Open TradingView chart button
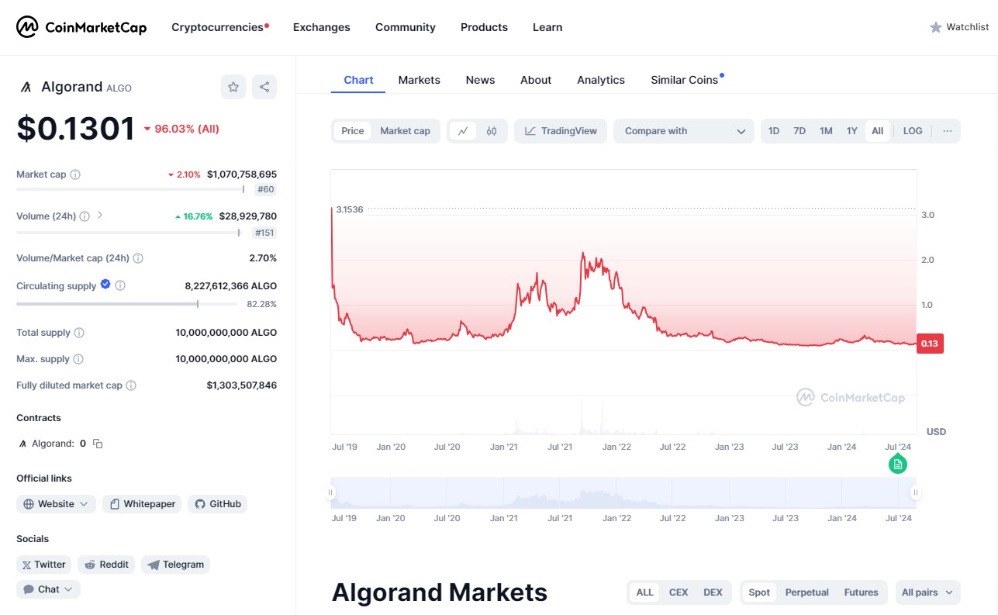The width and height of the screenshot is (998, 615). tap(561, 131)
